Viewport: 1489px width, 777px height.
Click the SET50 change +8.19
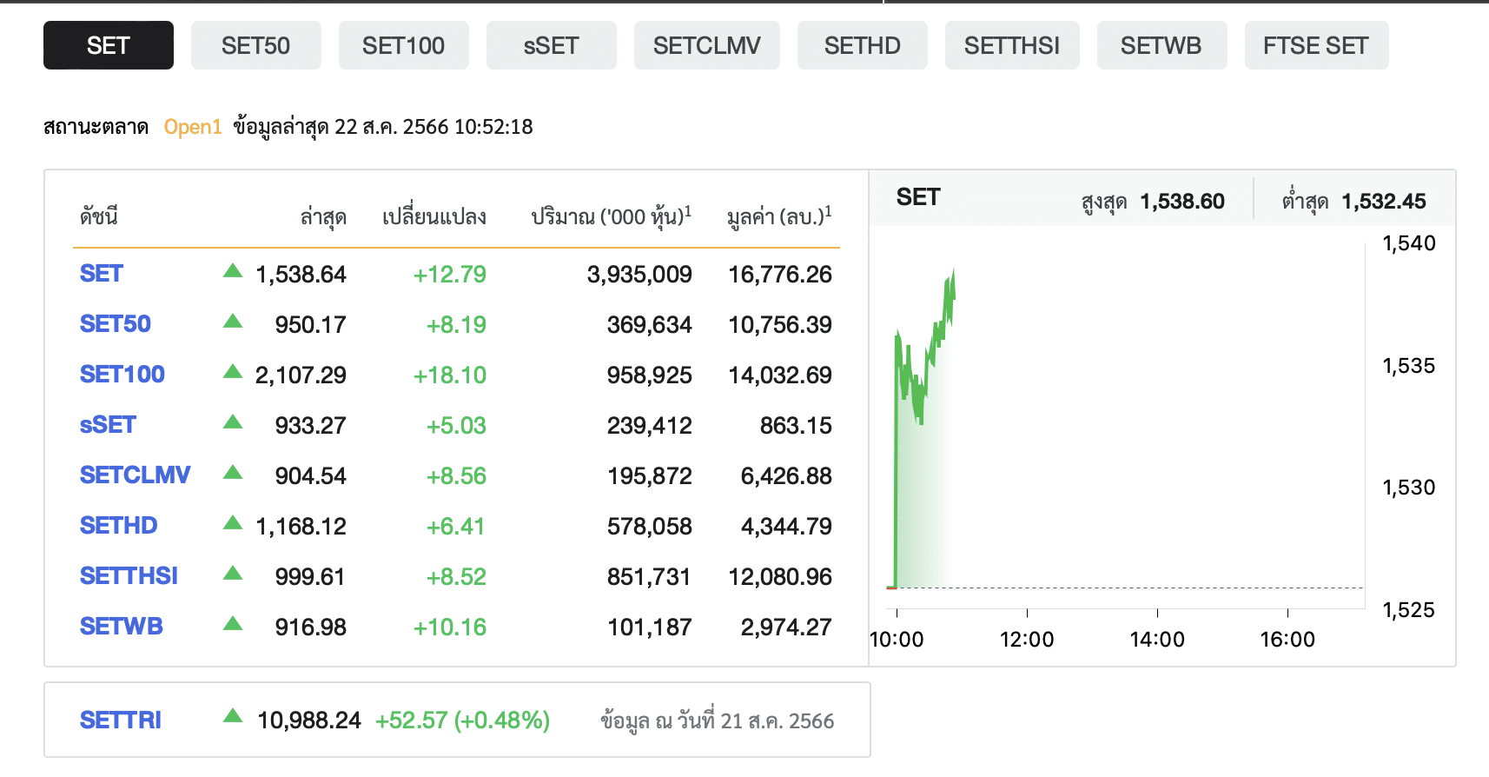456,325
